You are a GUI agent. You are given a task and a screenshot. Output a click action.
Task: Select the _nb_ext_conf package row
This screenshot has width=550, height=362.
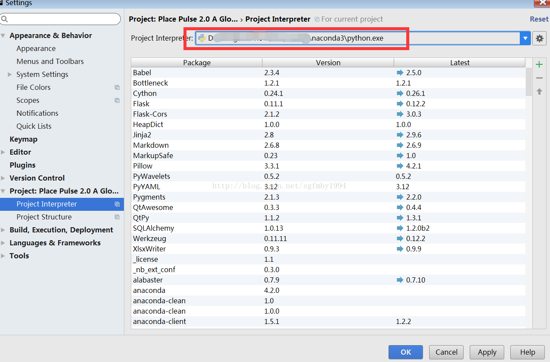coord(328,270)
